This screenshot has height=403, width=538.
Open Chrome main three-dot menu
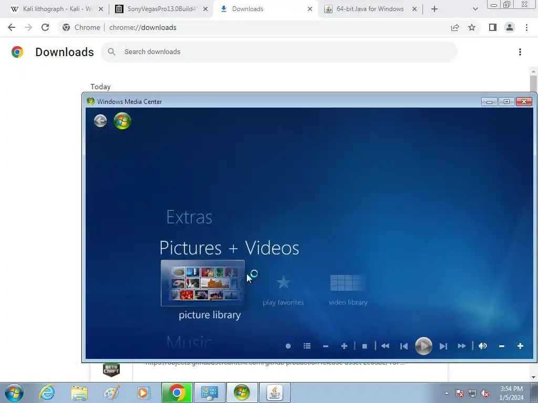[x=526, y=27]
